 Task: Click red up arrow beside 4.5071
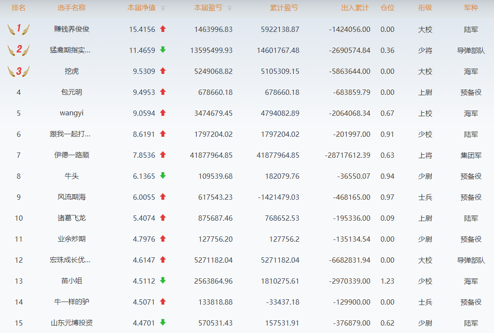(x=163, y=302)
